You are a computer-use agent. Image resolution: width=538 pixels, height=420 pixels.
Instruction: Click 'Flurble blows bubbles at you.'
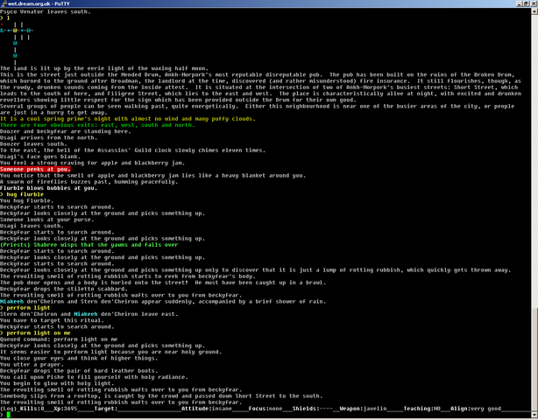49,188
